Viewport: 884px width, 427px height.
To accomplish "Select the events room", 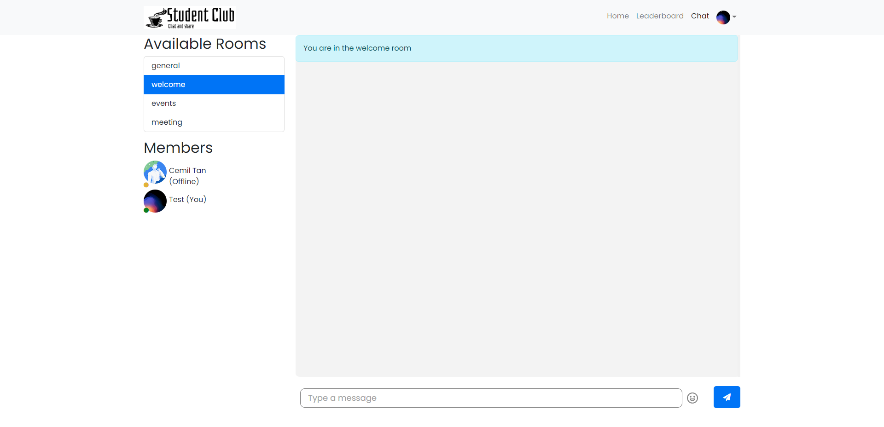I will point(214,103).
